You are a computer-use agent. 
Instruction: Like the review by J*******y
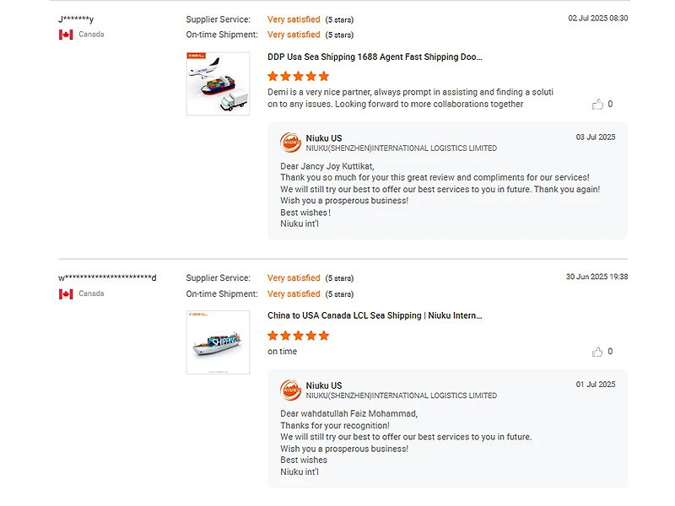[597, 105]
